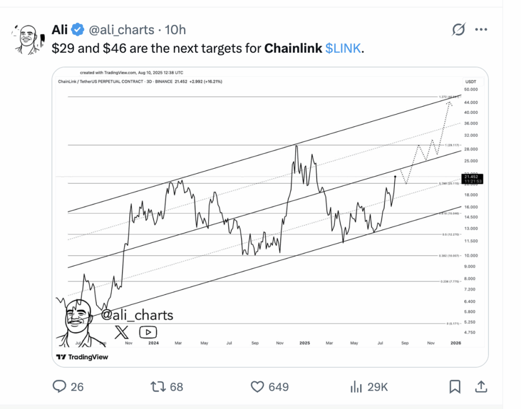Open view analytics bar chart icon
Viewport: 521px width, 409px height.
(x=356, y=387)
